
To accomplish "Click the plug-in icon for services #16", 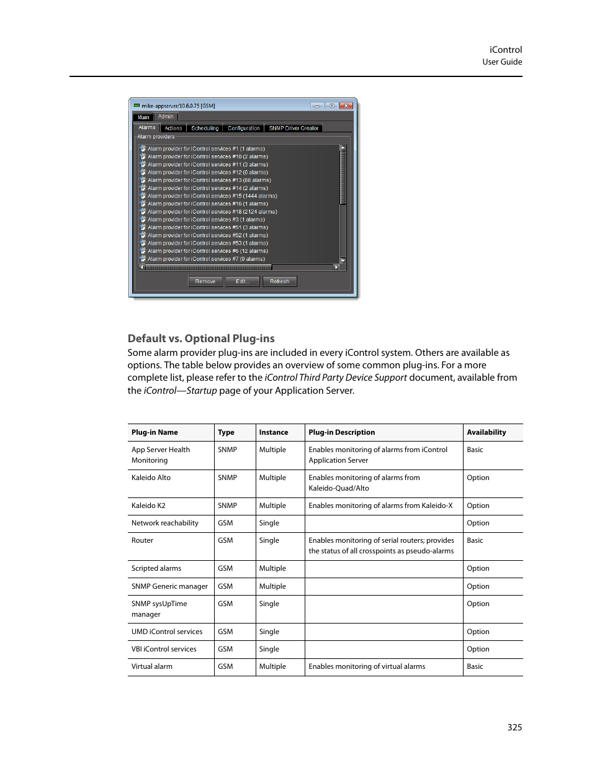I will tap(143, 204).
